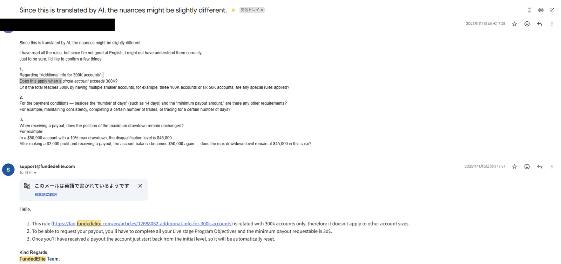
Task: Dismiss the translation suggestion banner
Action: [140, 186]
